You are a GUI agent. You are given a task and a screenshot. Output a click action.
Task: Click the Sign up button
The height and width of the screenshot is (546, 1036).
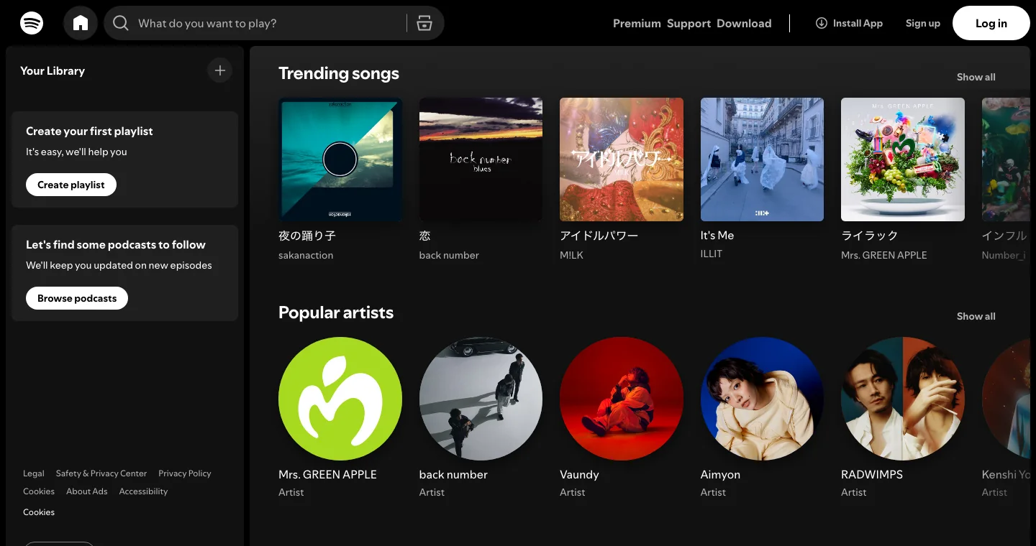(x=923, y=23)
